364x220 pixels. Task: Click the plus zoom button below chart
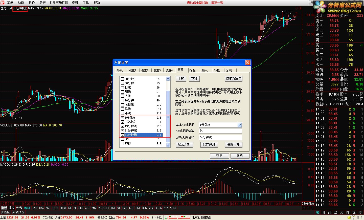click(x=304, y=208)
